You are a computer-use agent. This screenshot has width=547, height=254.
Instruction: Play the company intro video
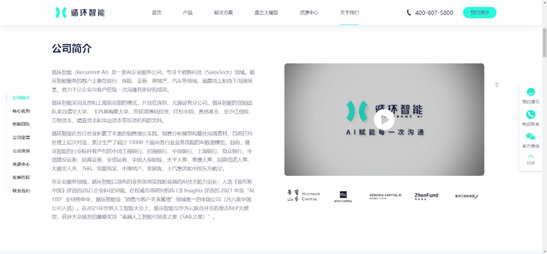coord(384,120)
